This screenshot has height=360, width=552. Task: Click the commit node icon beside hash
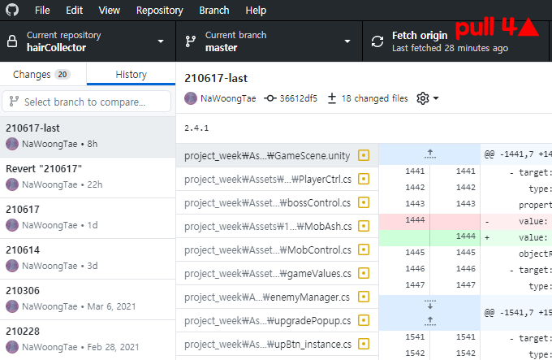tap(270, 98)
